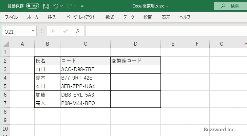
Task: Select the 氏名 header cell
Action: click(47, 61)
